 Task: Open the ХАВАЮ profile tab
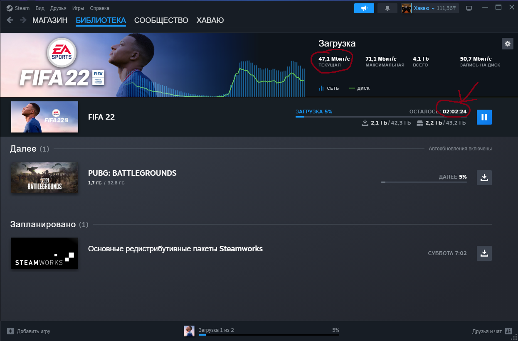pyautogui.click(x=210, y=20)
